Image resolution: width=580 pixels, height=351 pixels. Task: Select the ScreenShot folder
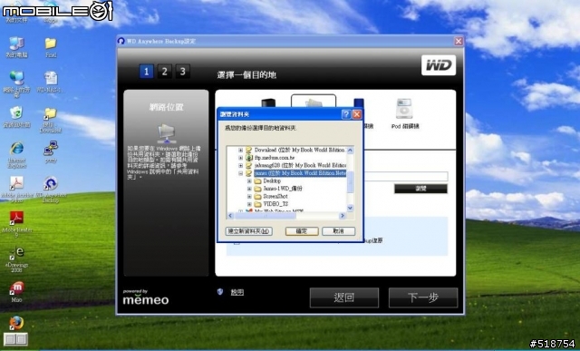pyautogui.click(x=275, y=197)
